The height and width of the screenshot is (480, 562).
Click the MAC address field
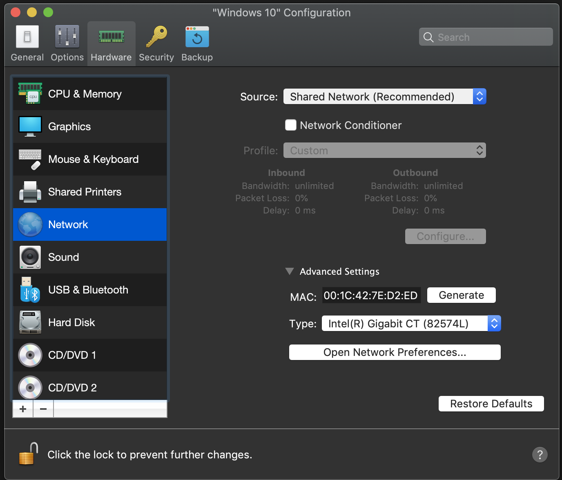[x=371, y=295]
